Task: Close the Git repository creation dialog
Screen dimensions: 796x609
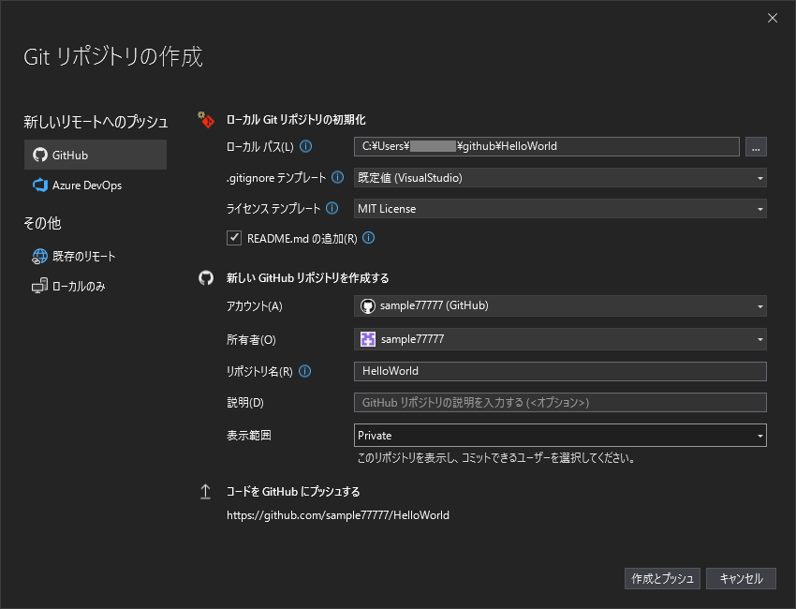Action: click(x=773, y=19)
